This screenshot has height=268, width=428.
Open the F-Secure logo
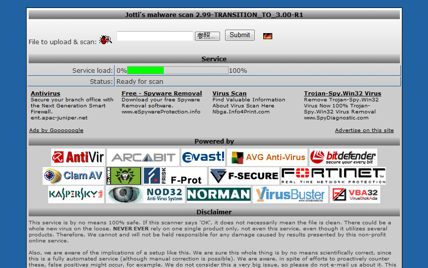(x=244, y=176)
